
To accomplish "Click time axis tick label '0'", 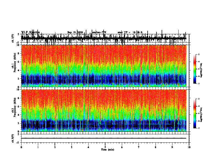I will click(21, 147).
